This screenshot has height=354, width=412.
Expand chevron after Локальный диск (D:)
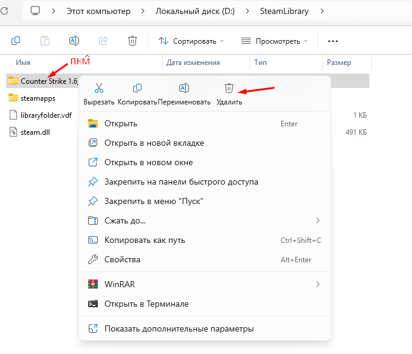click(247, 11)
